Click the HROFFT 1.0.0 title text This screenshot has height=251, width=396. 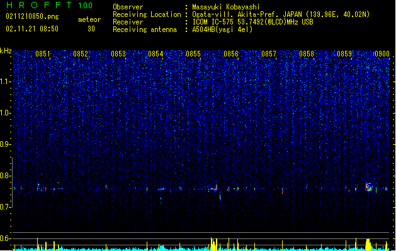tap(49, 5)
